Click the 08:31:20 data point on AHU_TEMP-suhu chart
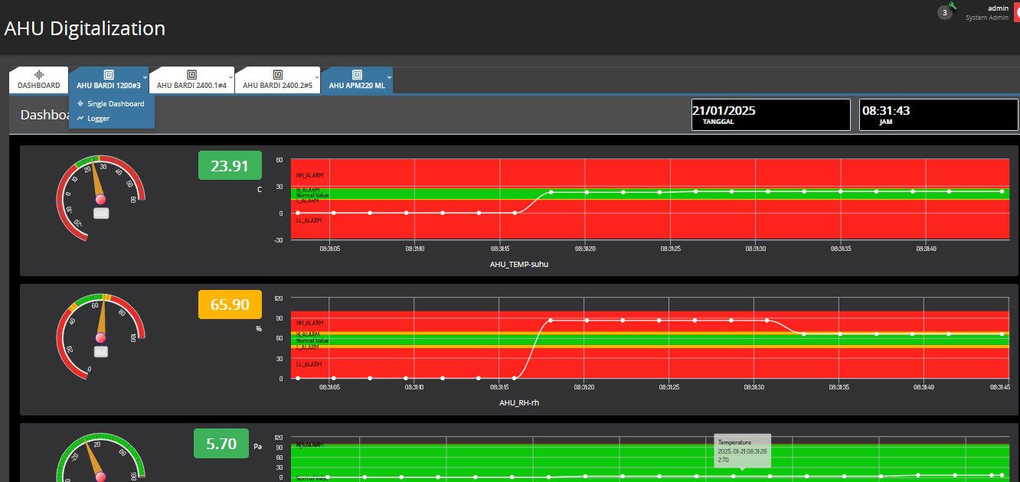The image size is (1020, 482). [x=587, y=192]
